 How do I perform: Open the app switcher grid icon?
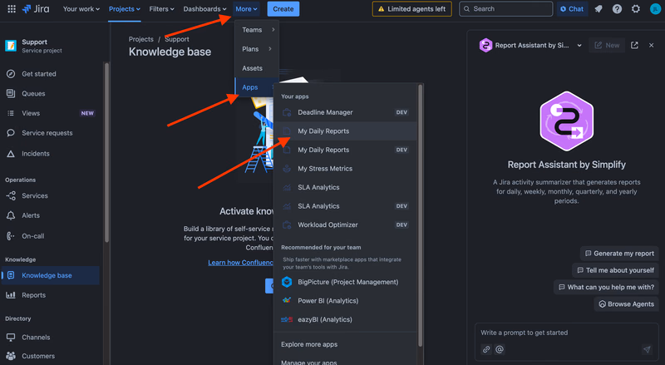coord(12,9)
